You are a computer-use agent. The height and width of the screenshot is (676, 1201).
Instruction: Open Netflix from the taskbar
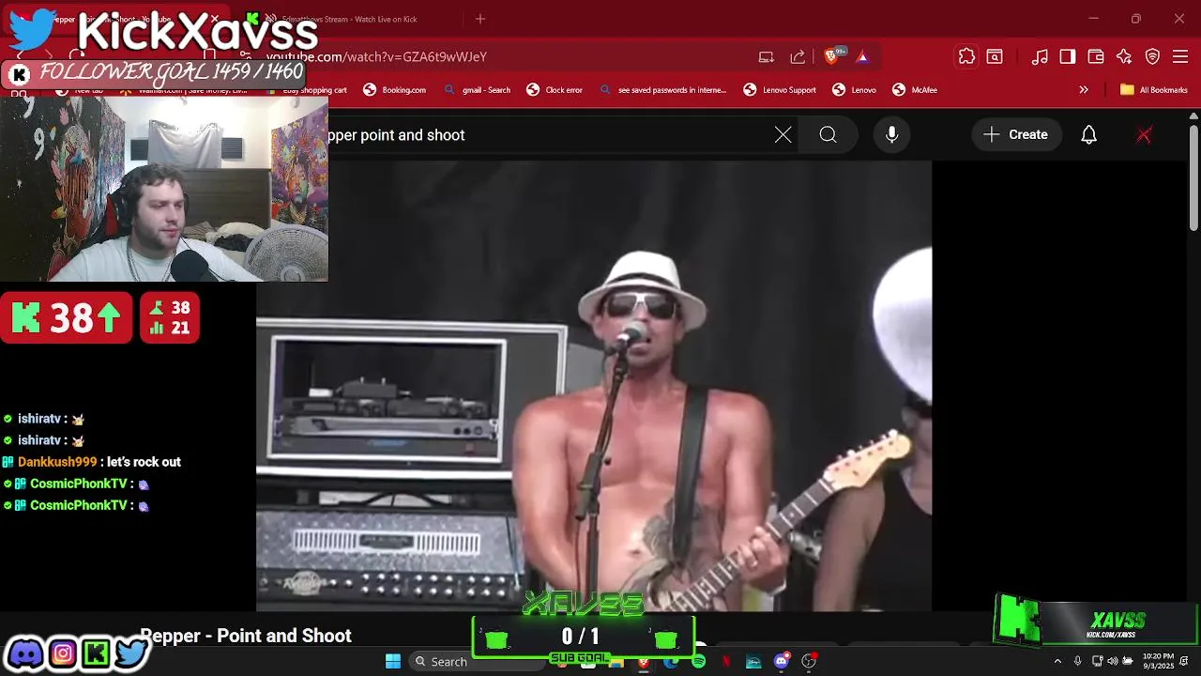pyautogui.click(x=726, y=661)
